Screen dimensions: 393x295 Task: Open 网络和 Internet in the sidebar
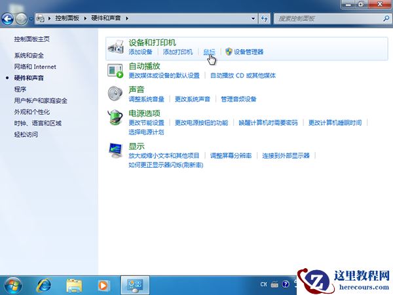[x=35, y=67]
